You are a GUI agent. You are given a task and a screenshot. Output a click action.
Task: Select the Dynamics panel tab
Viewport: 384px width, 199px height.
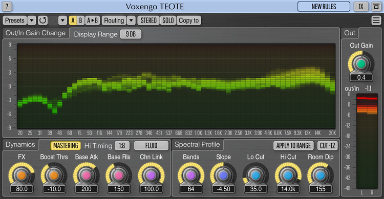pyautogui.click(x=20, y=144)
